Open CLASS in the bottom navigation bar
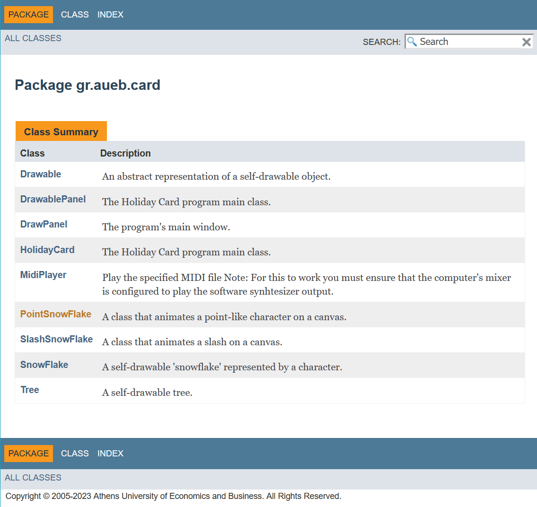537x507 pixels. point(75,453)
